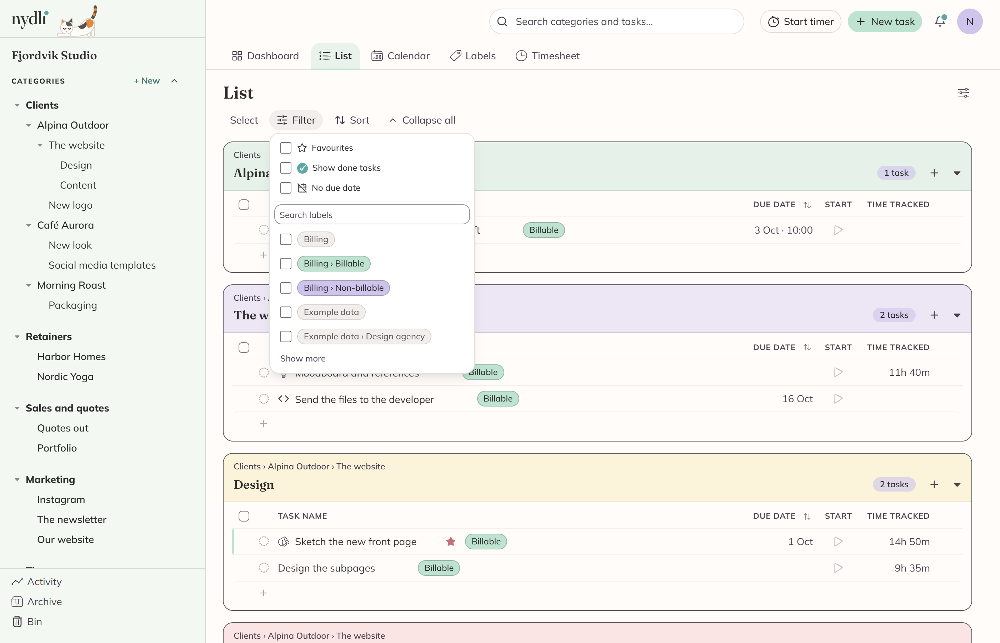
Task: Check Example data › Design agency label
Action: tap(285, 336)
